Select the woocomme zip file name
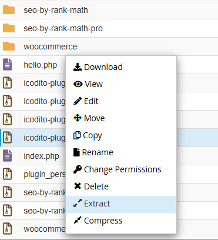This screenshot has height=240, width=218. [x=45, y=229]
